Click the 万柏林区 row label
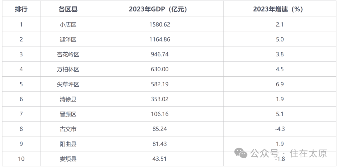Image resolution: width=338 pixels, height=167 pixels. pyautogui.click(x=68, y=69)
